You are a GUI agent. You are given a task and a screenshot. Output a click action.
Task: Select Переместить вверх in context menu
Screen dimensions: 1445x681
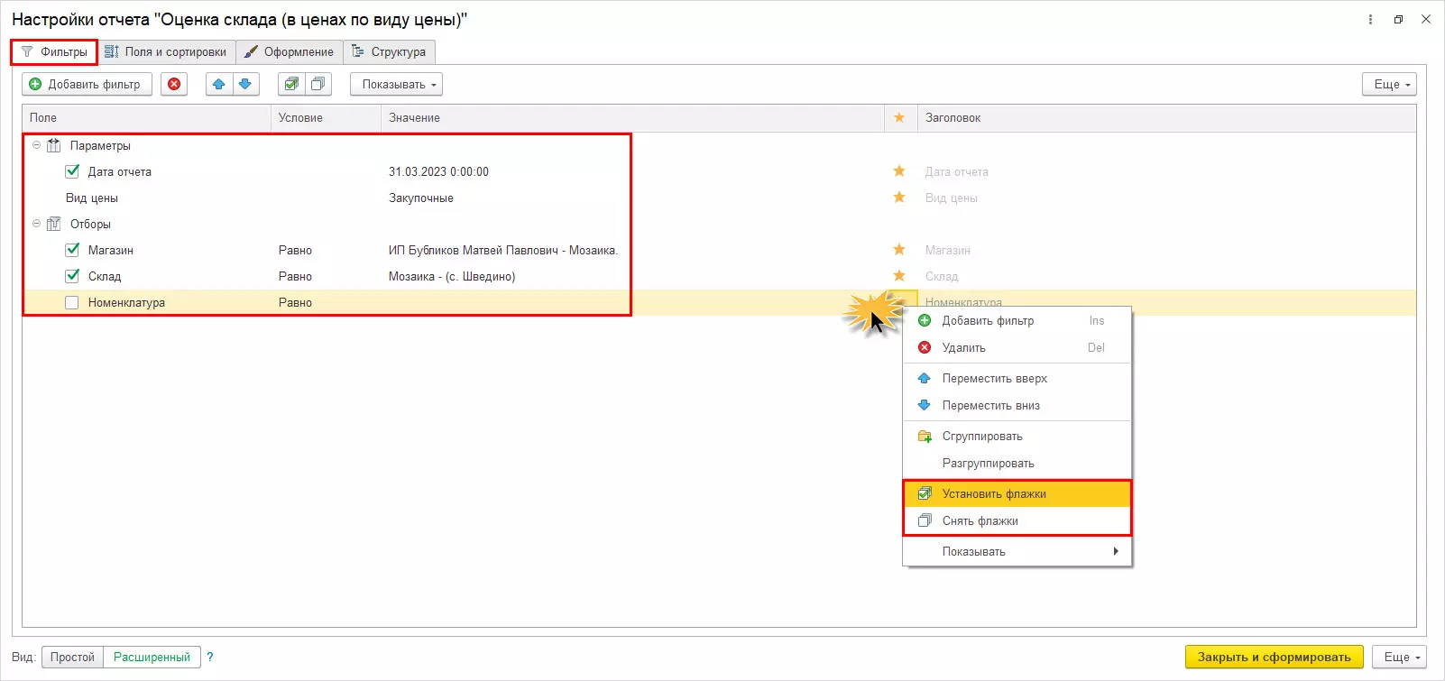(x=1017, y=378)
